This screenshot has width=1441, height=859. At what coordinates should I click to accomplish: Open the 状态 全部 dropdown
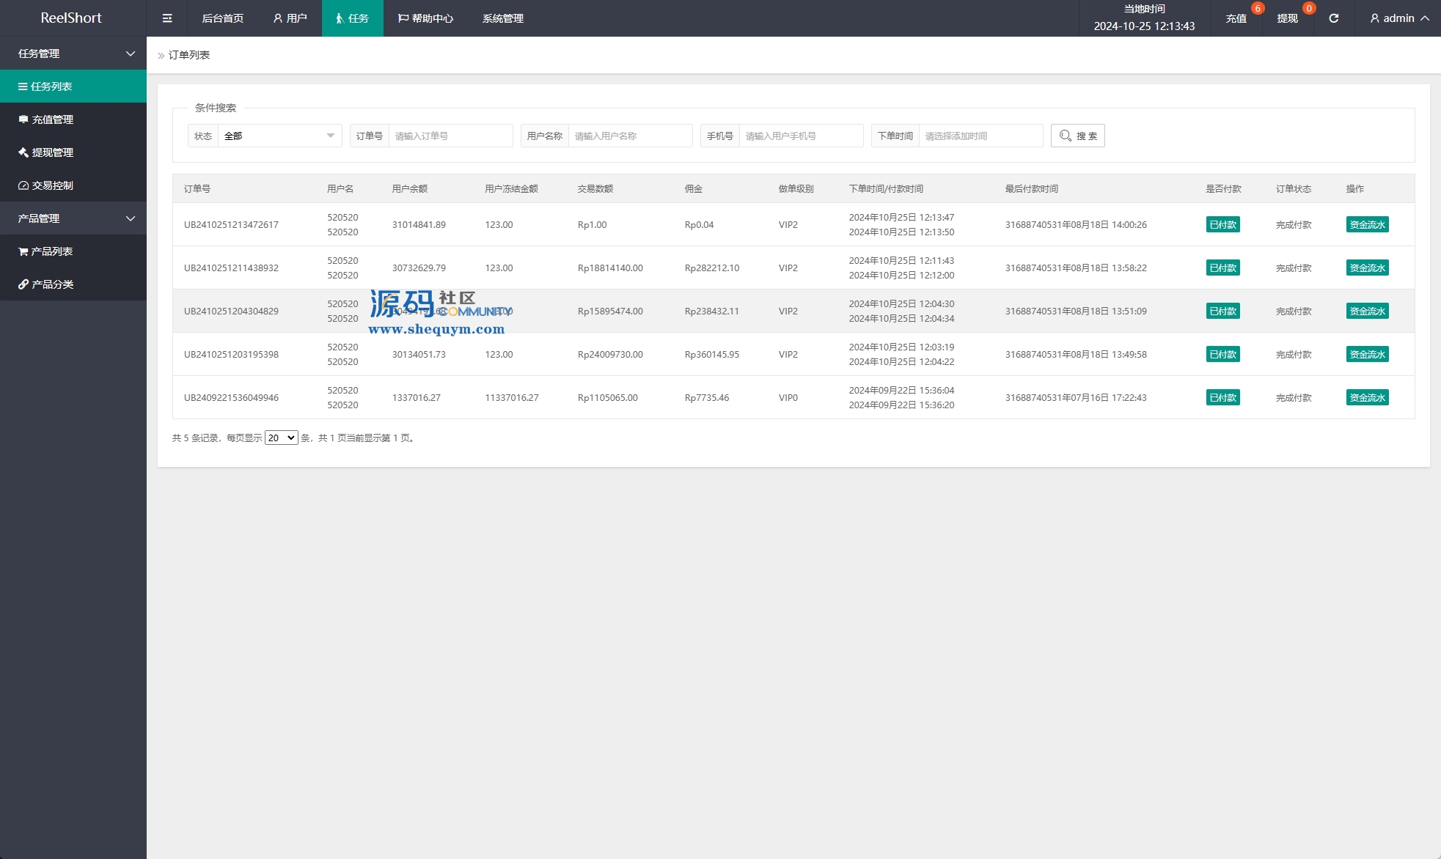tap(279, 136)
